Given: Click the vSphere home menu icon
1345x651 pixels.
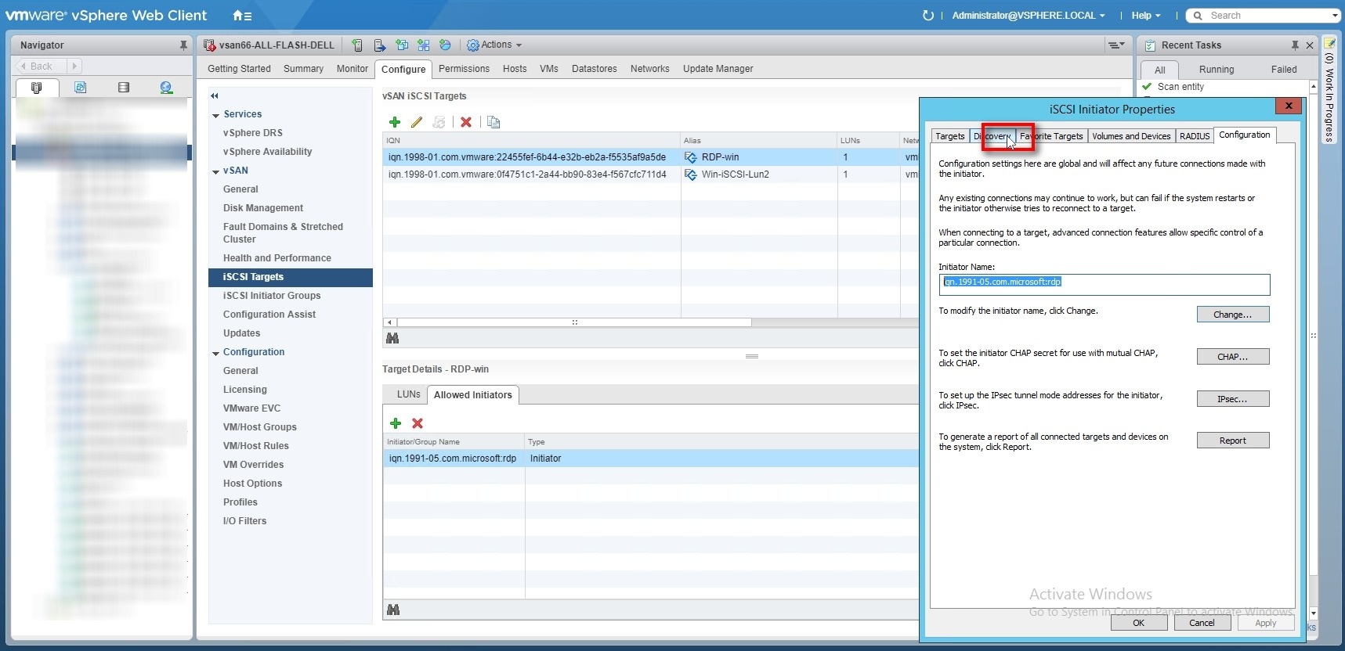Looking at the screenshot, I should pos(242,16).
